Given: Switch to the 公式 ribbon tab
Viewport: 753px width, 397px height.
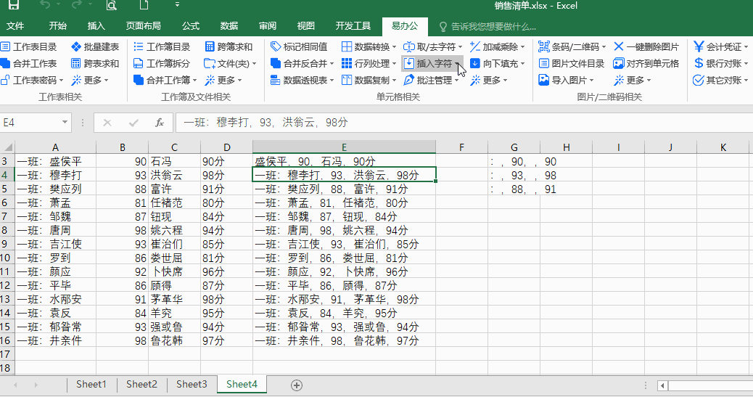Looking at the screenshot, I should [191, 26].
